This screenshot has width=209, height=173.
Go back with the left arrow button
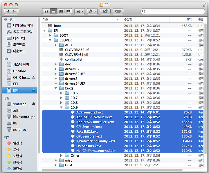[8, 11]
